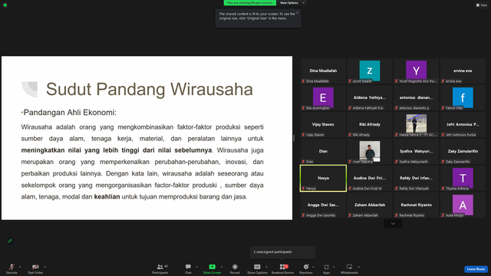Open Breakout Rooms
491x276 pixels.
point(282,268)
